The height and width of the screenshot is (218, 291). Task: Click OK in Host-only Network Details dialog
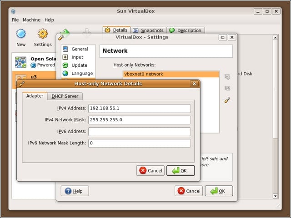click(x=181, y=171)
